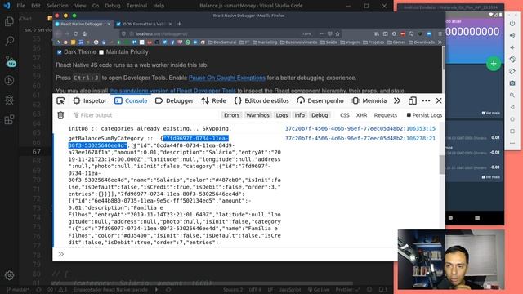Toggle Debug filter in console
The image size is (523, 294).
[x=320, y=115]
